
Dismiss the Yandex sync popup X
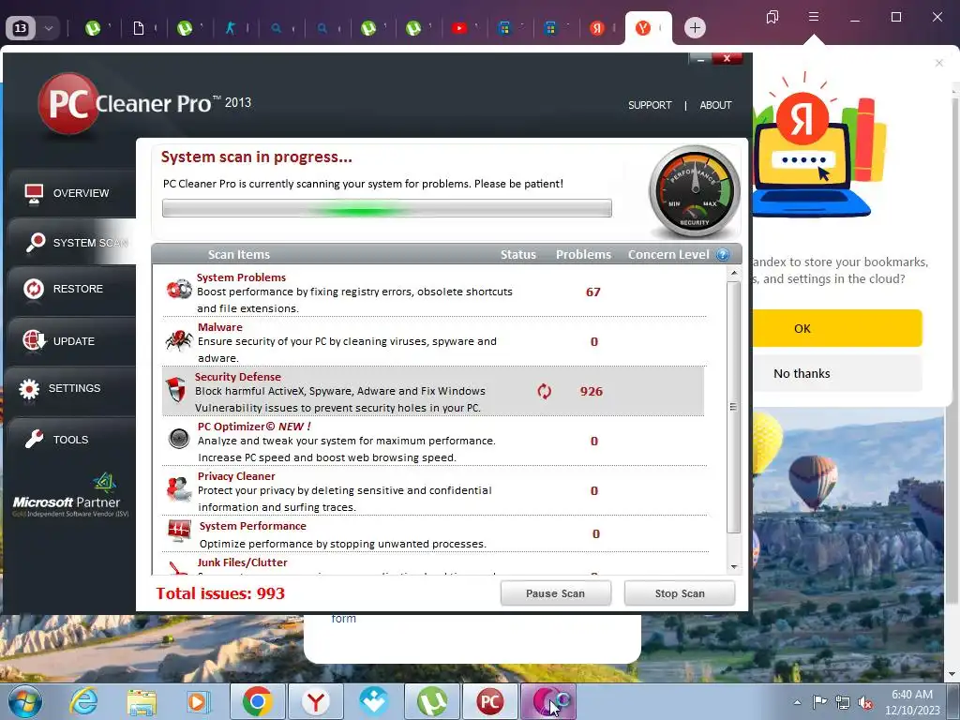(939, 63)
